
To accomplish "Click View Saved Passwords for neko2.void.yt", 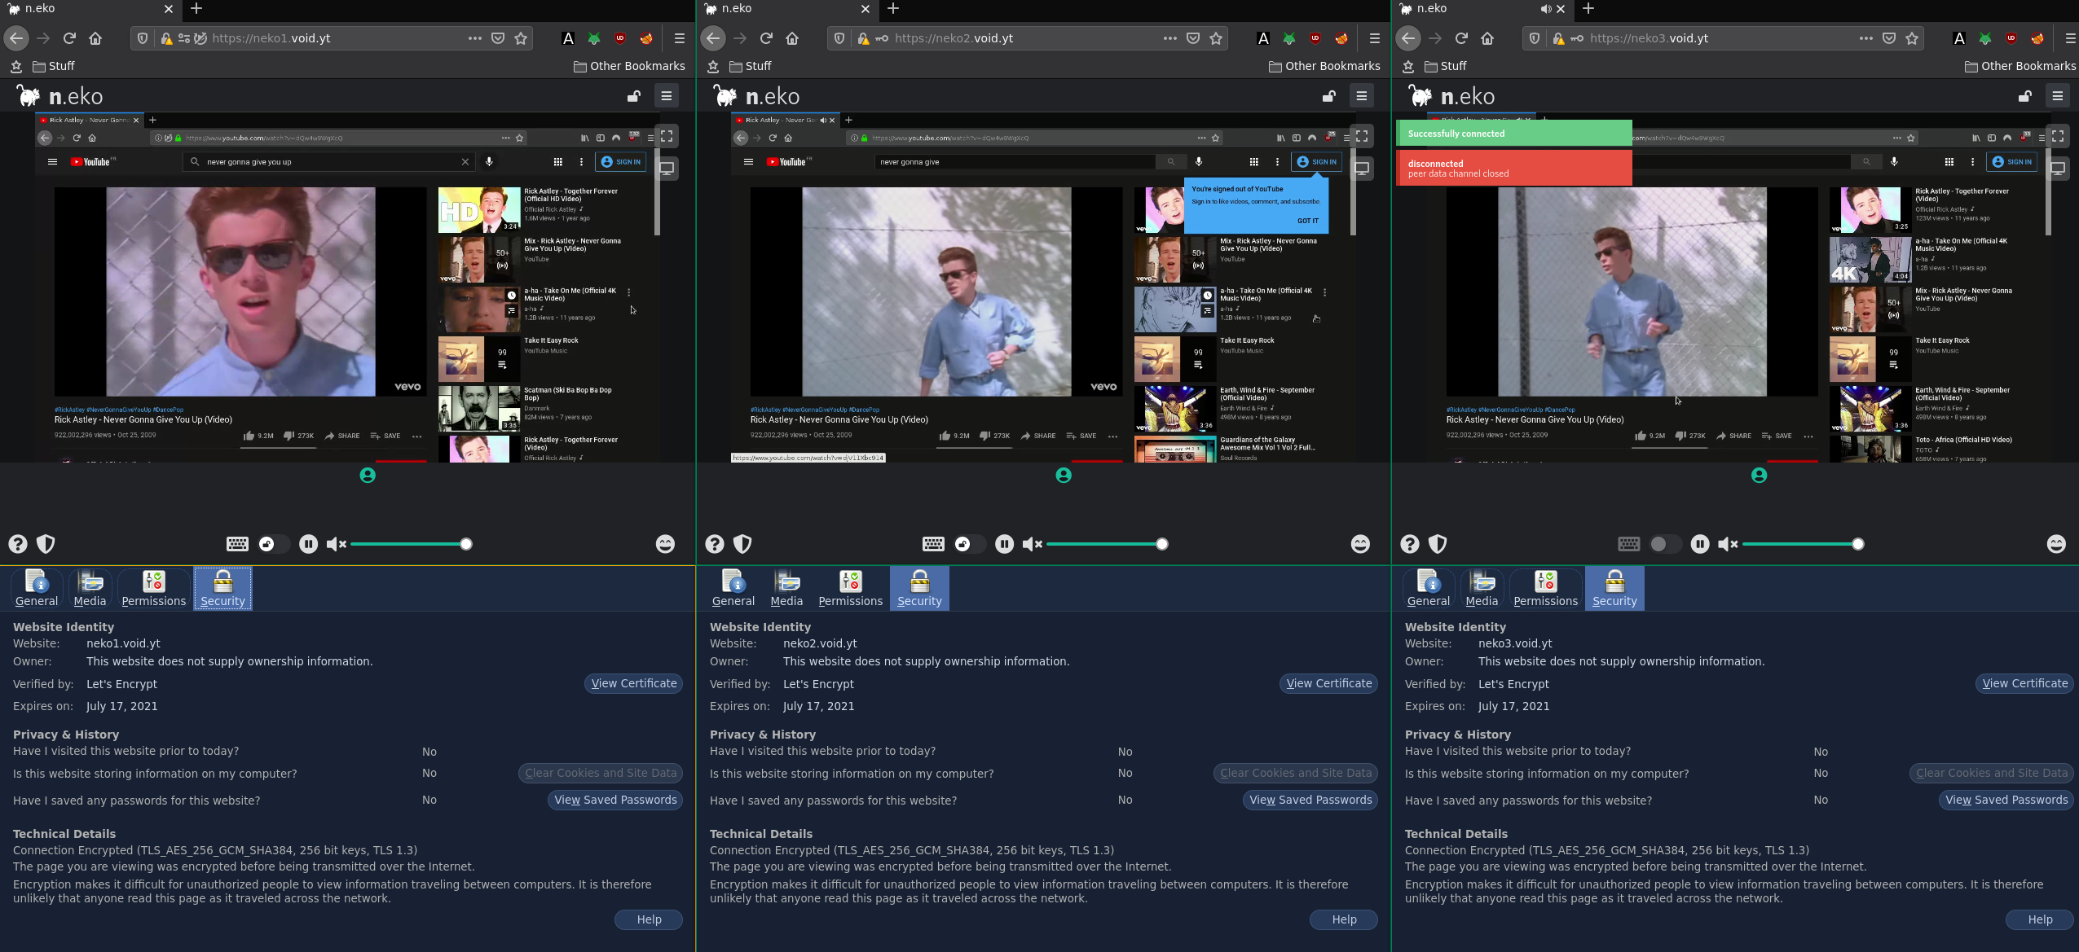I will [1310, 800].
